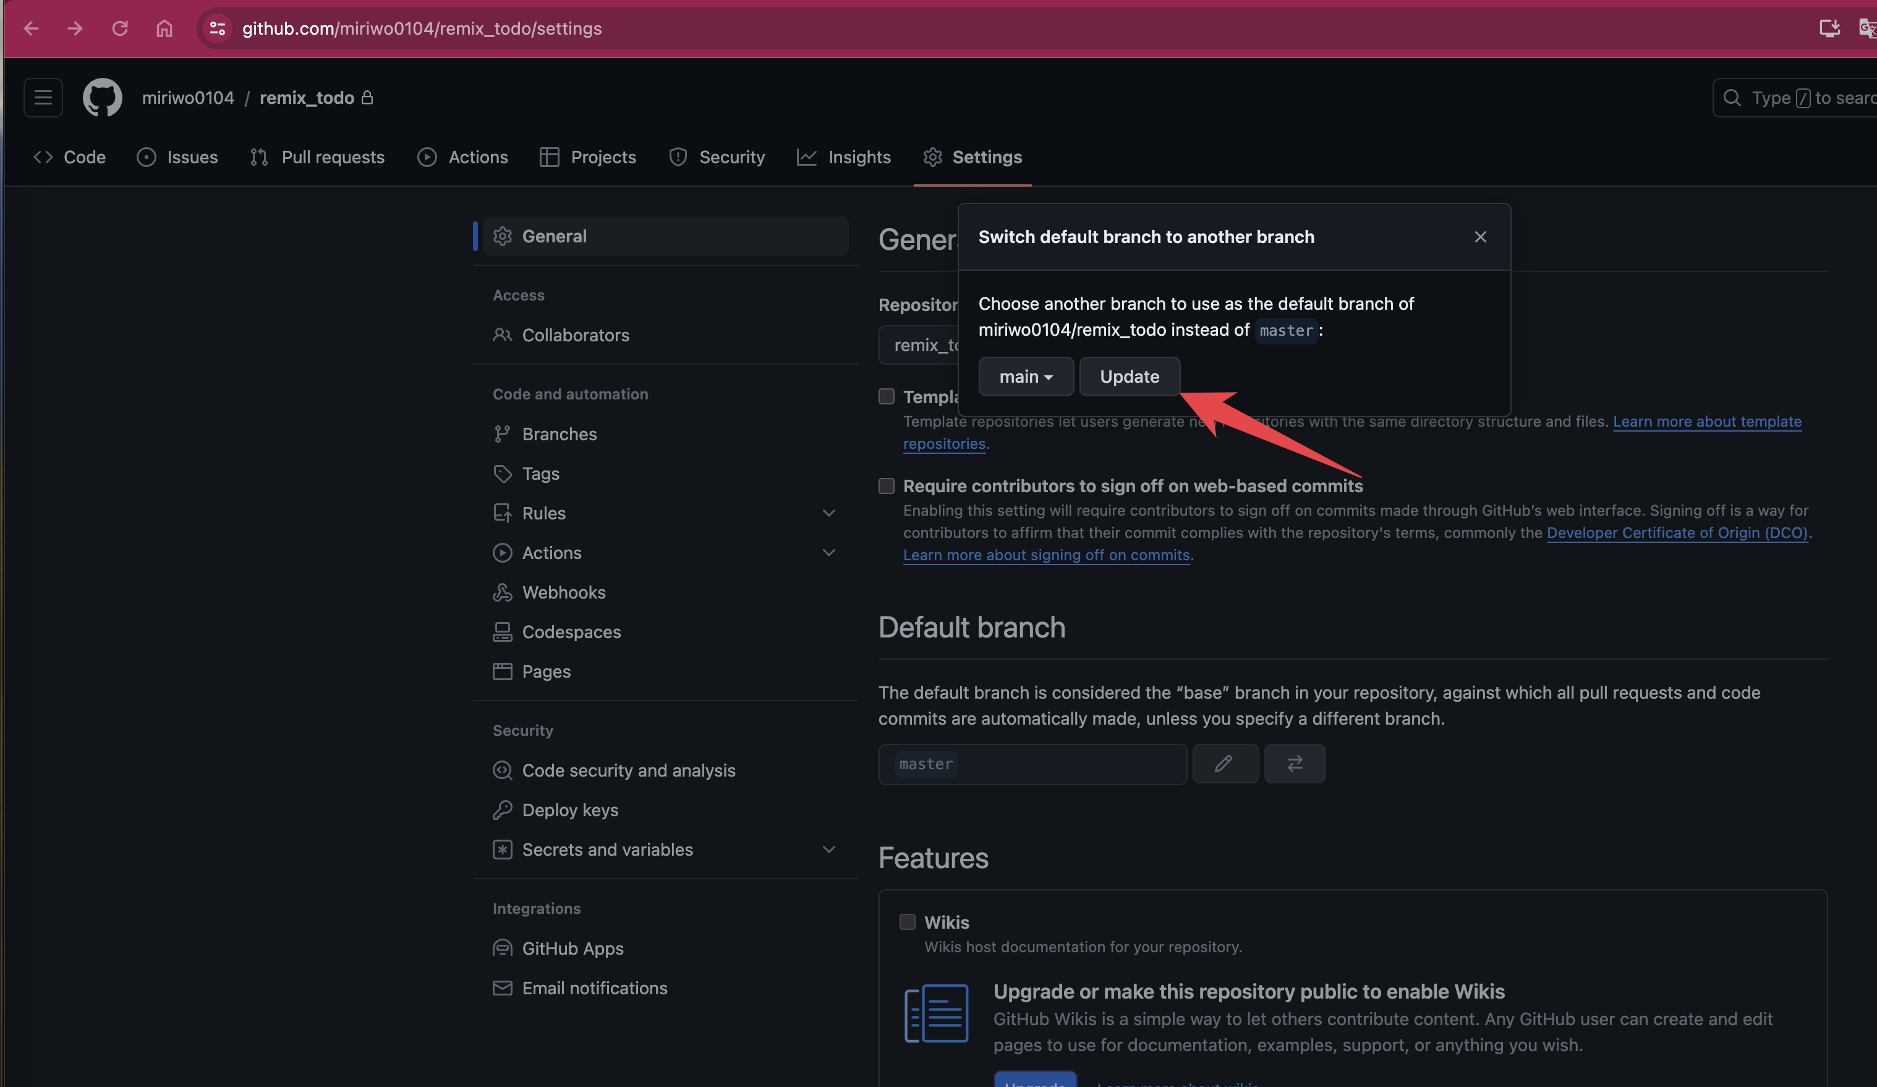Enable Template repository checkbox
Screen dimensions: 1877x1087
885,396
